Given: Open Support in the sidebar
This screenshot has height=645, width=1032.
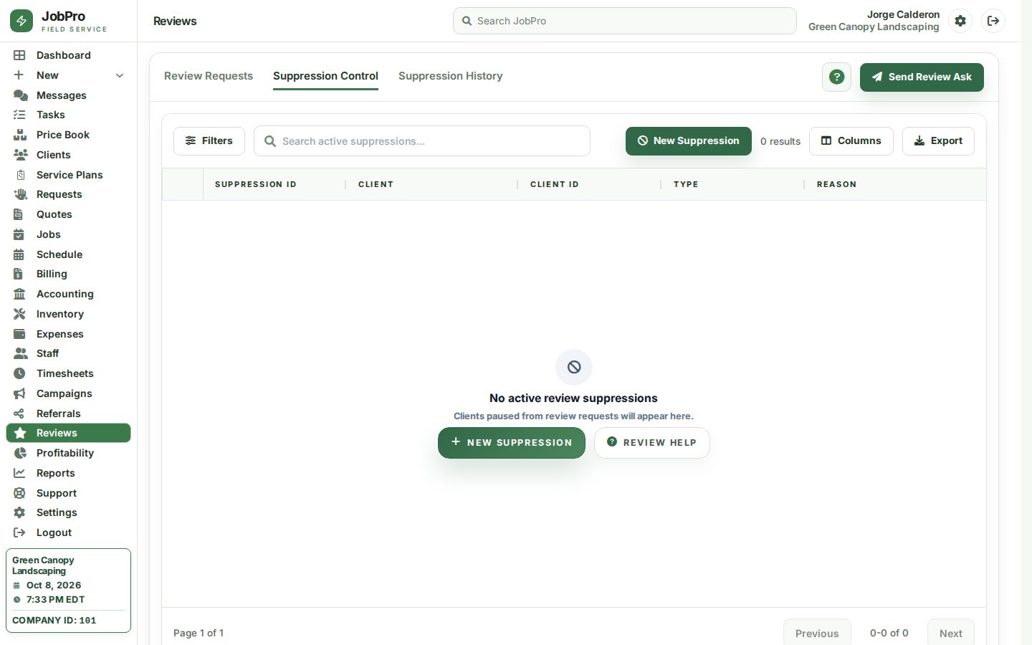Looking at the screenshot, I should pyautogui.click(x=68, y=493).
